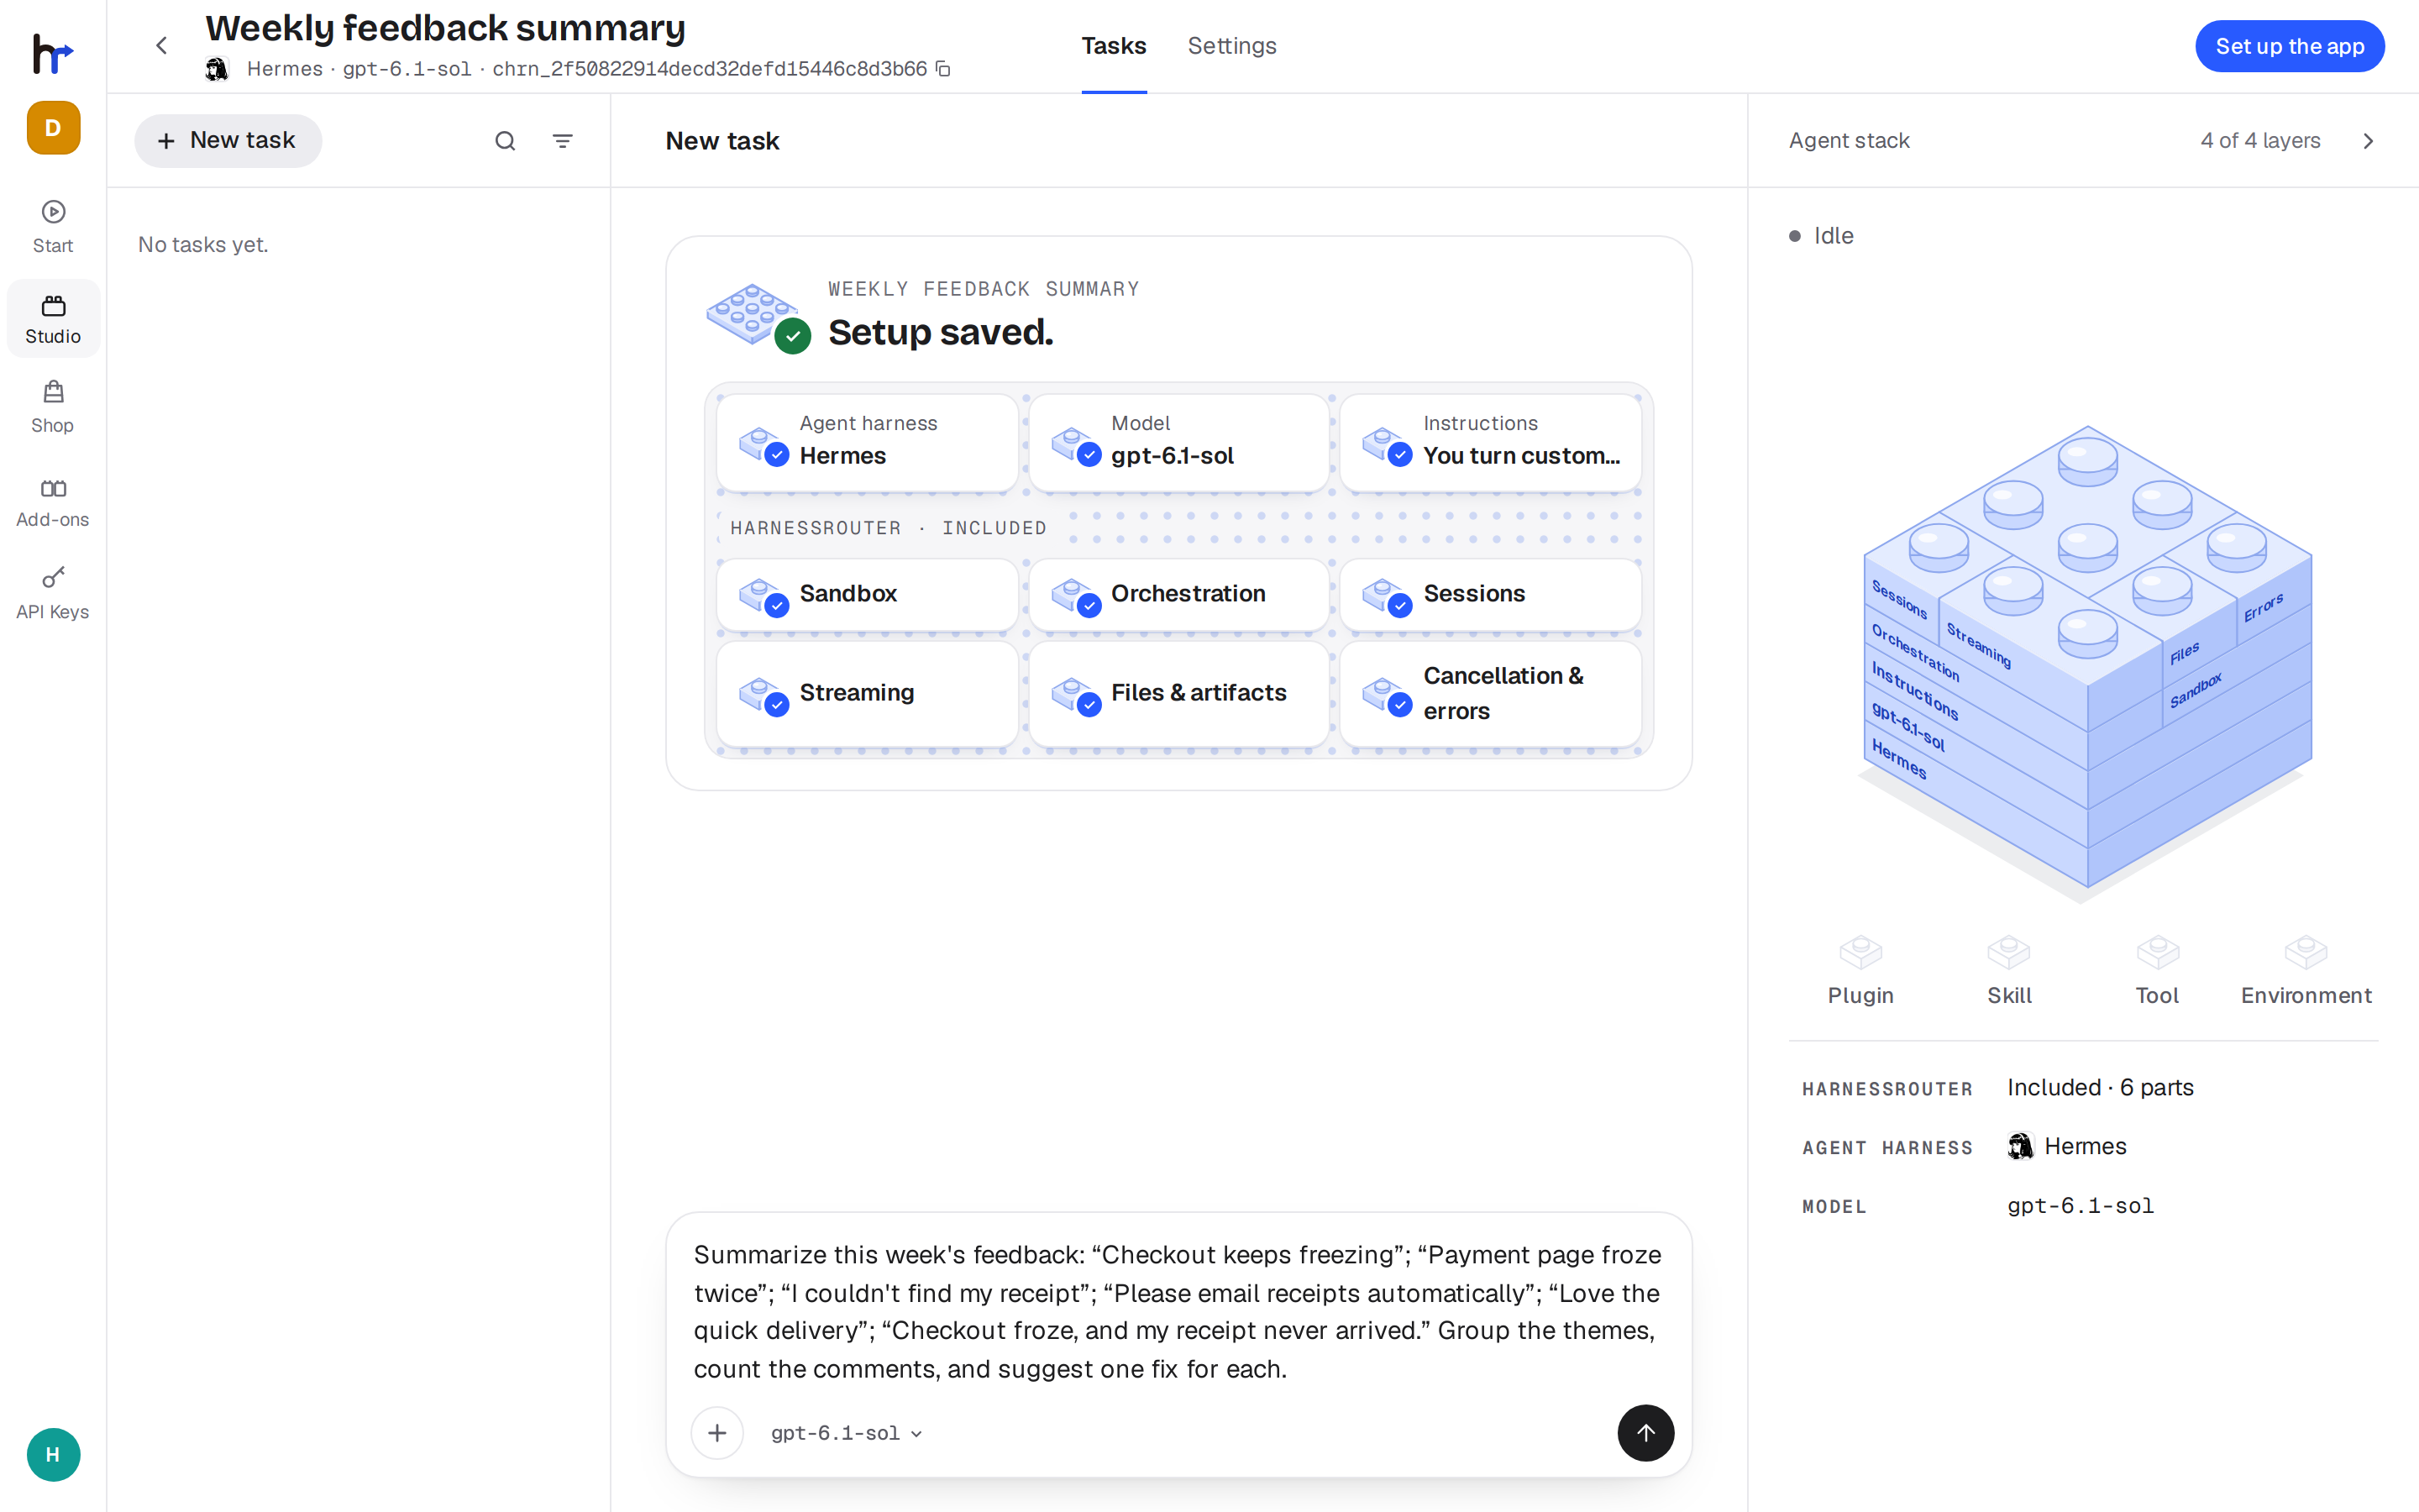
Task: Click the Set up the app button
Action: 2289,46
